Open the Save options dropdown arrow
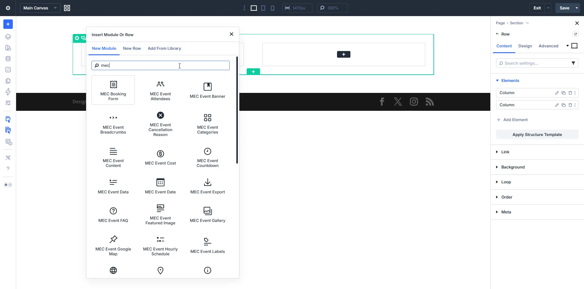This screenshot has height=289, width=584. pyautogui.click(x=577, y=8)
